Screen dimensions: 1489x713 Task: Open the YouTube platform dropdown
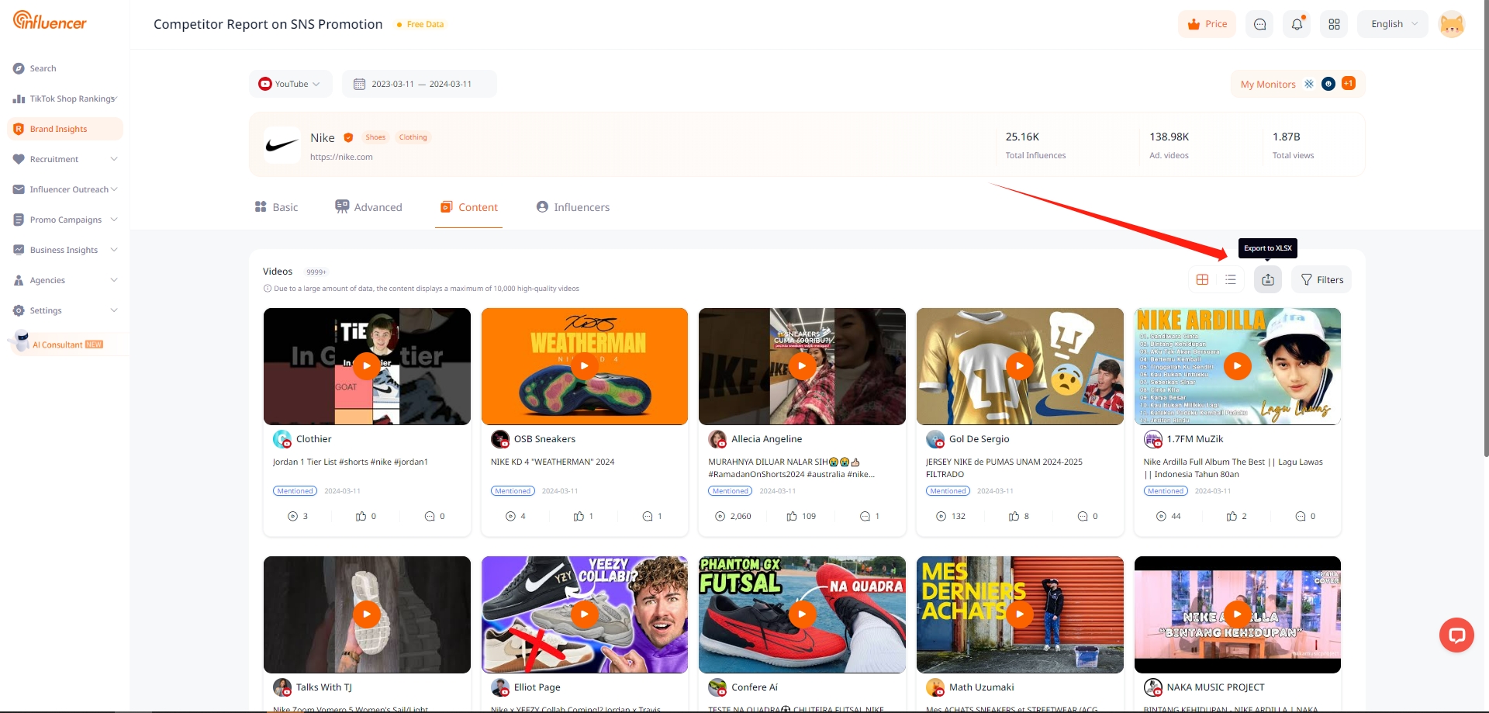click(x=291, y=84)
